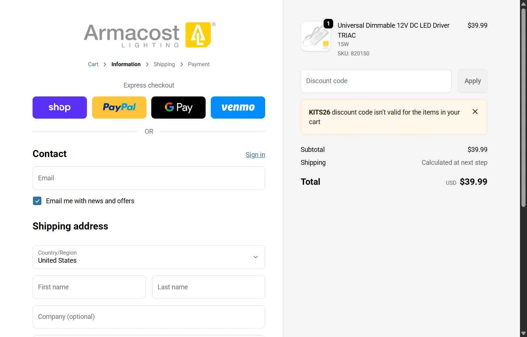Screen dimensions: 527x337
Task: Select the Payment breadcrumb step
Action: click(199, 64)
